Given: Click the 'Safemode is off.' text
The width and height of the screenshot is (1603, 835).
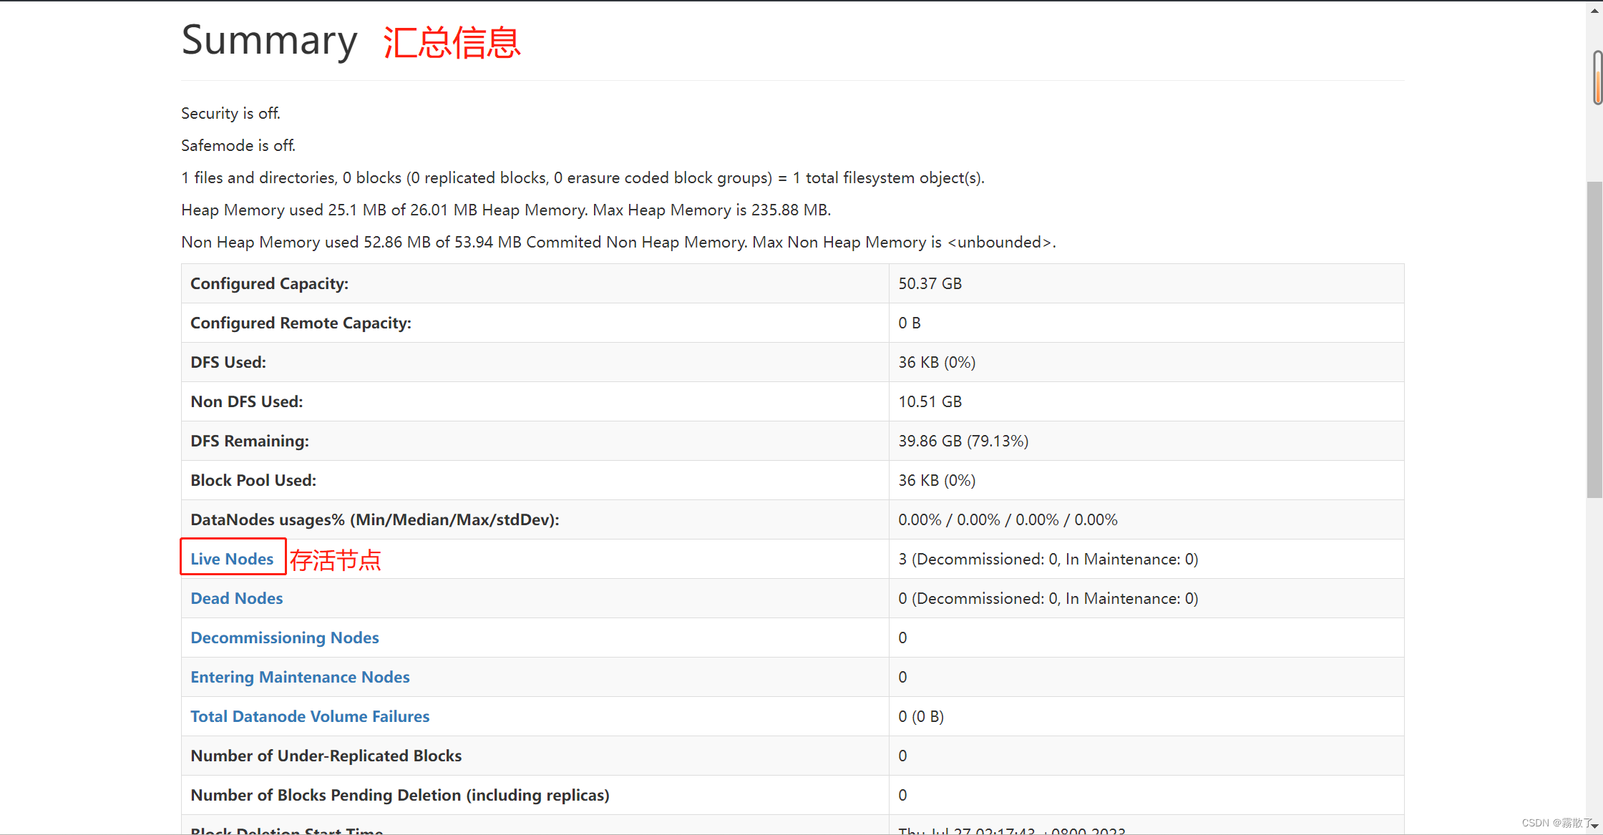Looking at the screenshot, I should (238, 145).
